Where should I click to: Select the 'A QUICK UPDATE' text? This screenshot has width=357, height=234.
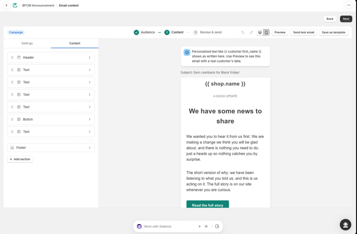[225, 96]
